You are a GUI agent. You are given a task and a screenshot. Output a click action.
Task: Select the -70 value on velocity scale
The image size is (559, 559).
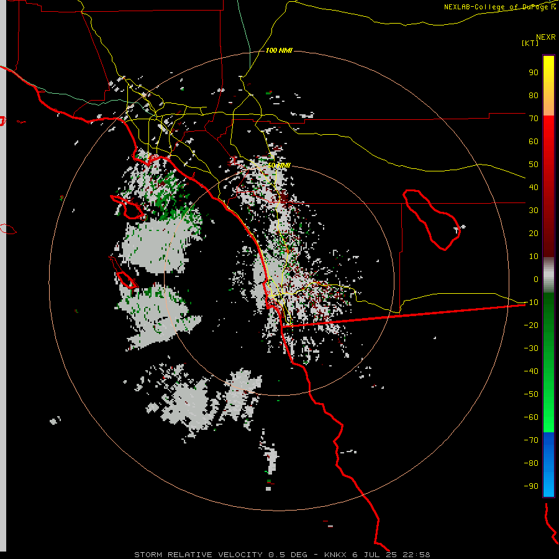[x=531, y=440]
